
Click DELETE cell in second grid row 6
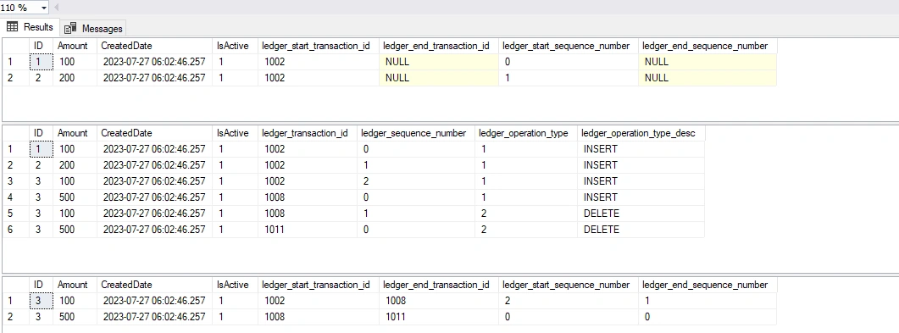pos(641,230)
